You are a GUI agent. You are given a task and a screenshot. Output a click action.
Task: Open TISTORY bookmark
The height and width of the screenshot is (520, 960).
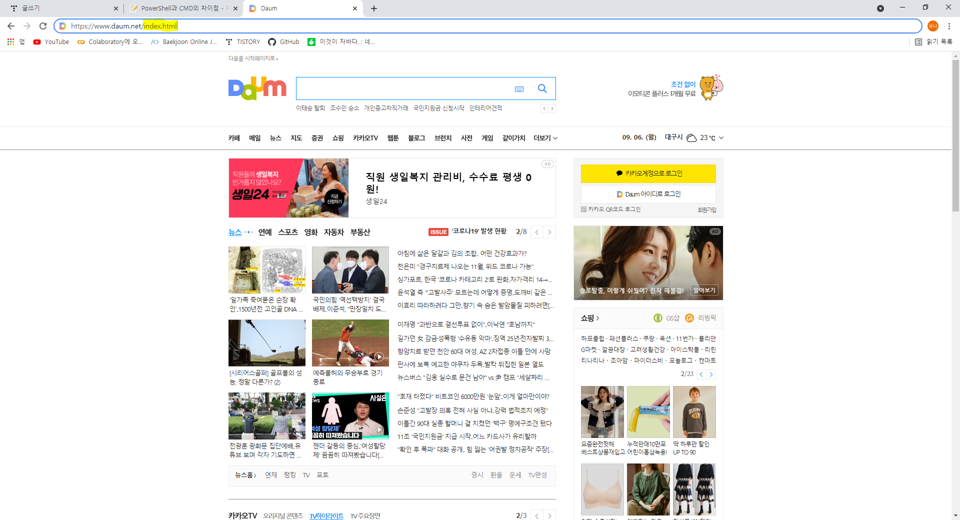pos(243,42)
